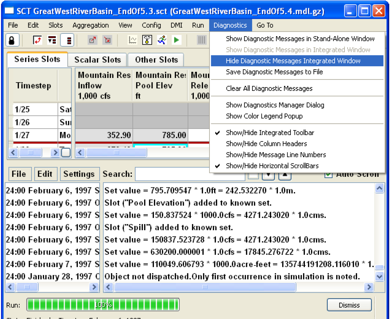Open the File menu in the menu bar
This screenshot has height=319, width=390.
pos(13,25)
